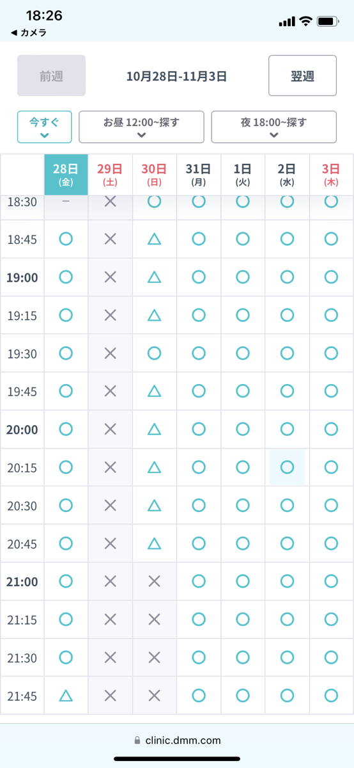This screenshot has height=768, width=354.
Task: Tap the clinic.dmm.com address bar
Action: click(177, 740)
